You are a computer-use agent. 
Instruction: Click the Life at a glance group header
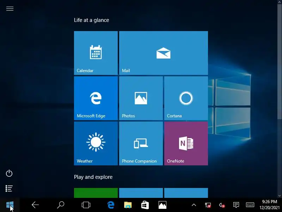coord(92,20)
